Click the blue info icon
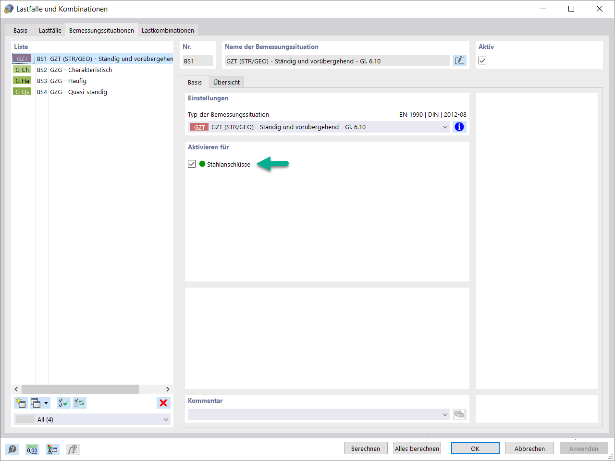615x461 pixels. [x=459, y=127]
